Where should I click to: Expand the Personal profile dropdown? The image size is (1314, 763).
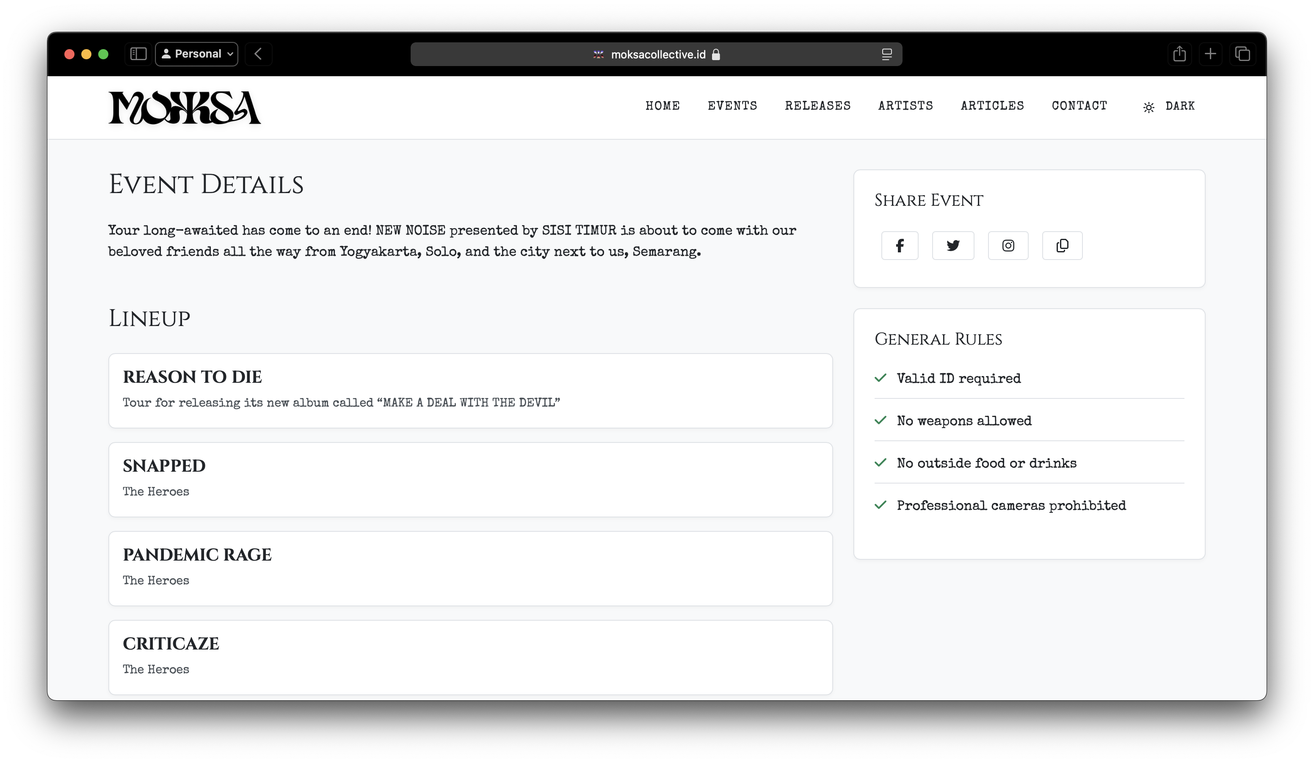[x=196, y=54]
